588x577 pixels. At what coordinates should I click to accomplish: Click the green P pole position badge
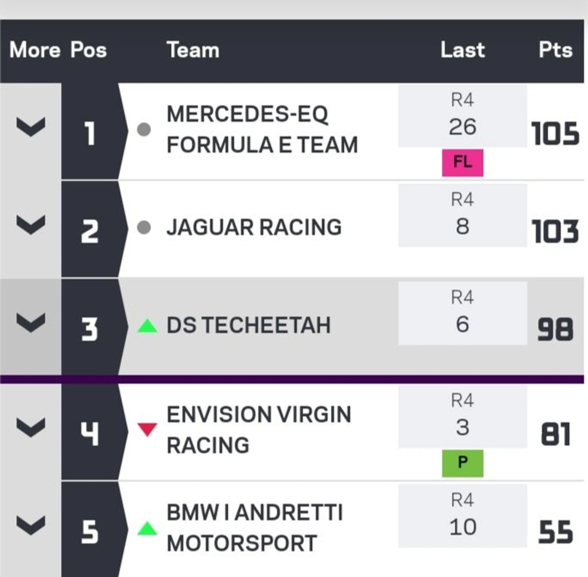(462, 463)
